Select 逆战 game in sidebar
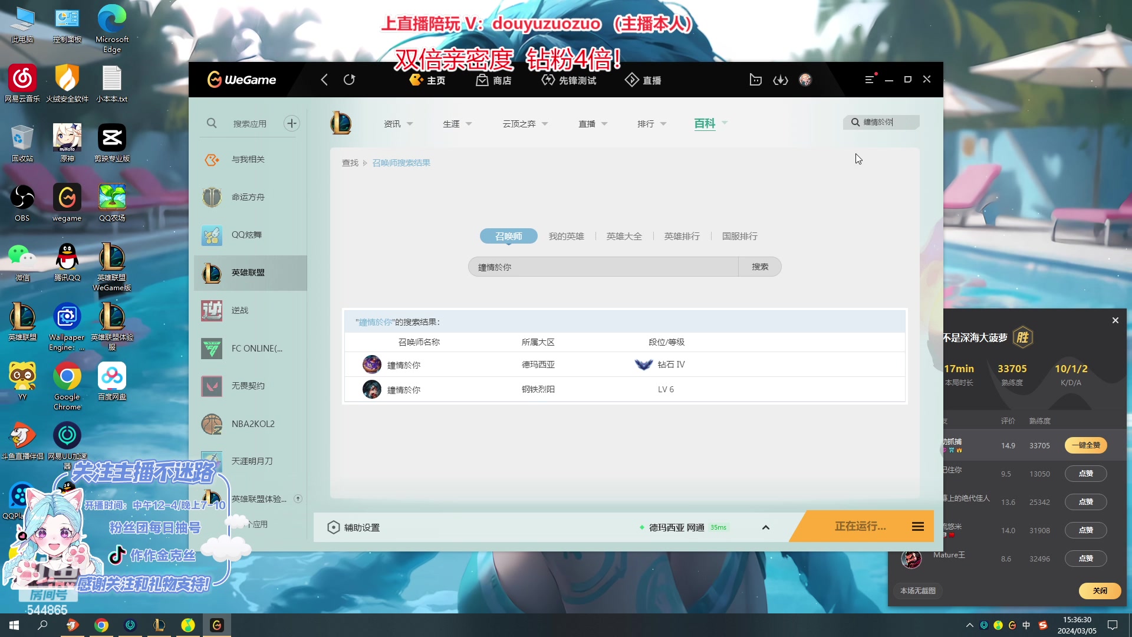Viewport: 1132px width, 637px height. pos(251,310)
